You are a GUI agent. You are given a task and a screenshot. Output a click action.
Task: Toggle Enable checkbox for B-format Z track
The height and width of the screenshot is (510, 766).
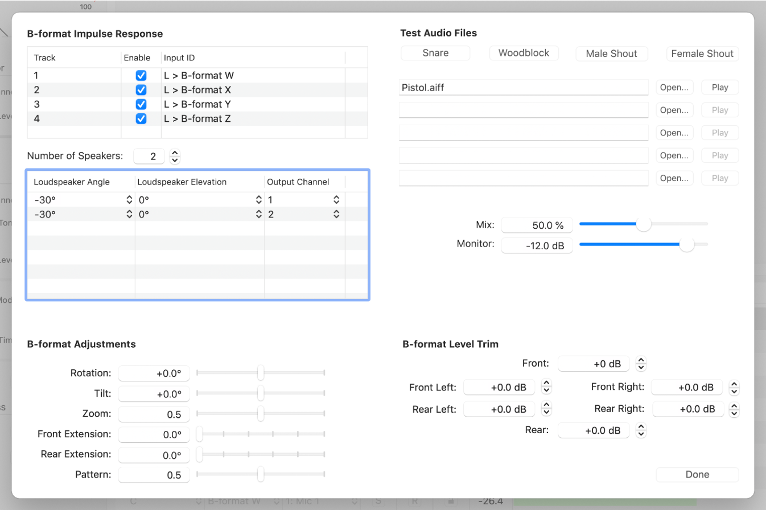pos(141,119)
